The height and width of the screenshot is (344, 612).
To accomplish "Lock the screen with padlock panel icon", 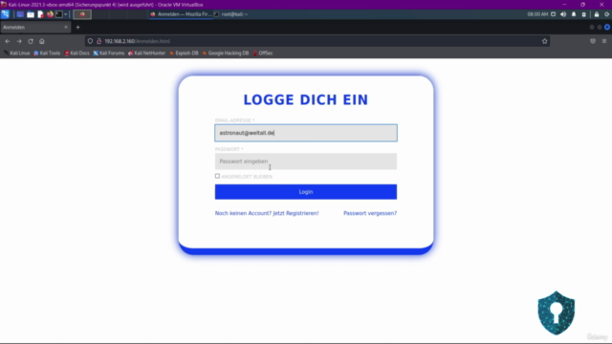I will click(597, 14).
